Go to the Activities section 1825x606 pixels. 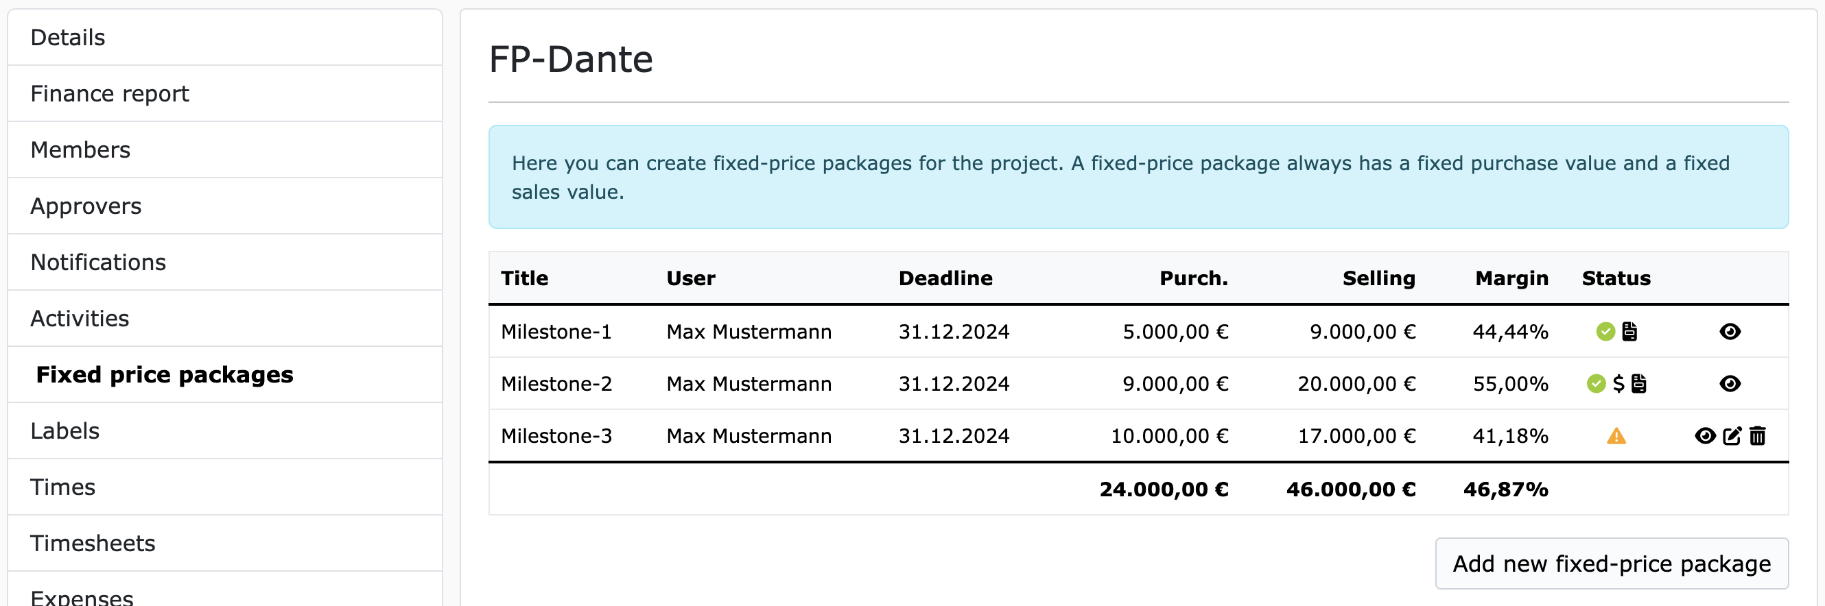pos(80,318)
